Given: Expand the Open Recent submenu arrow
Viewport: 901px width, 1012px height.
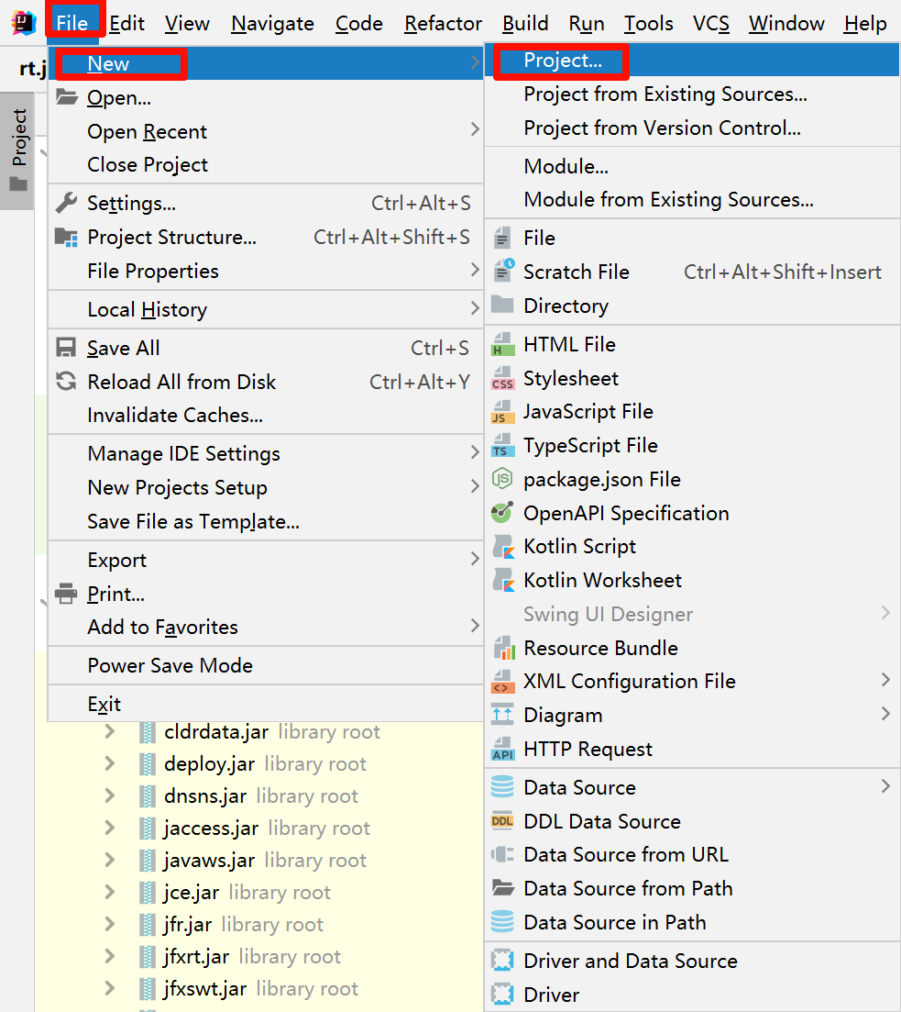Looking at the screenshot, I should pyautogui.click(x=475, y=130).
